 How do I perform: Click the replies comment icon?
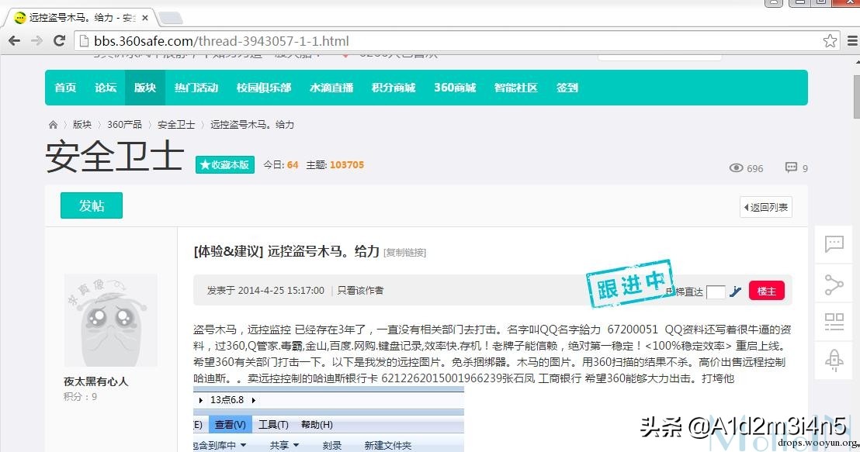(791, 167)
